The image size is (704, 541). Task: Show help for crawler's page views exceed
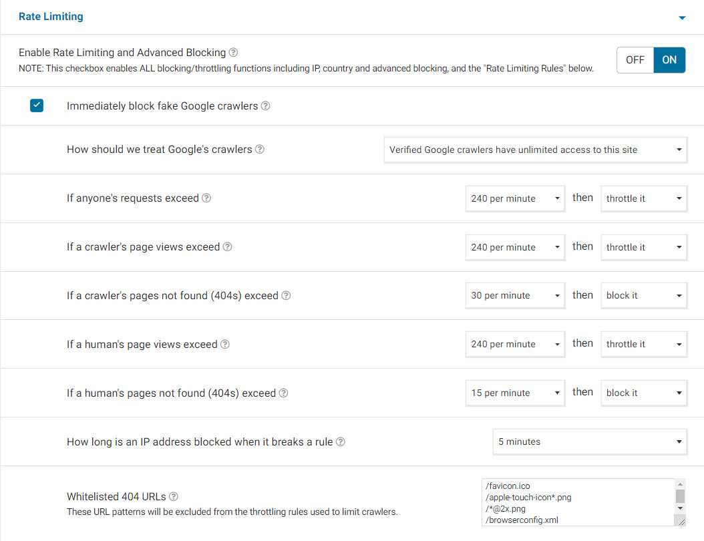pyautogui.click(x=227, y=247)
